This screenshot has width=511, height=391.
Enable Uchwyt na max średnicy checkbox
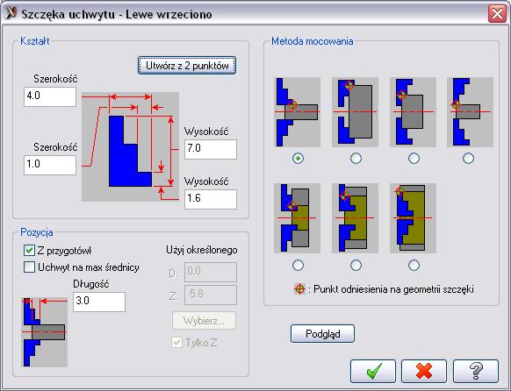pos(29,267)
